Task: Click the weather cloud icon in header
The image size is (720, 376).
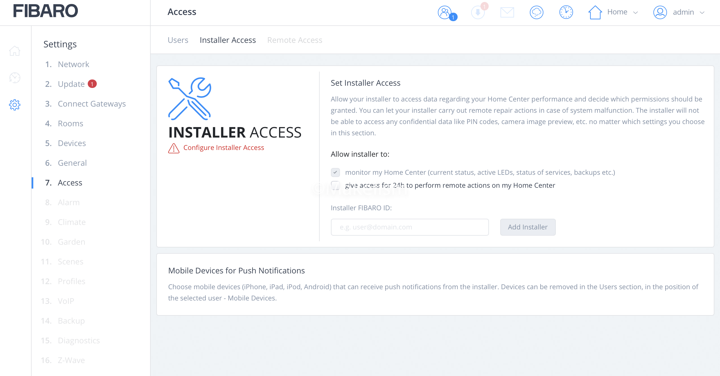Action: 536,12
